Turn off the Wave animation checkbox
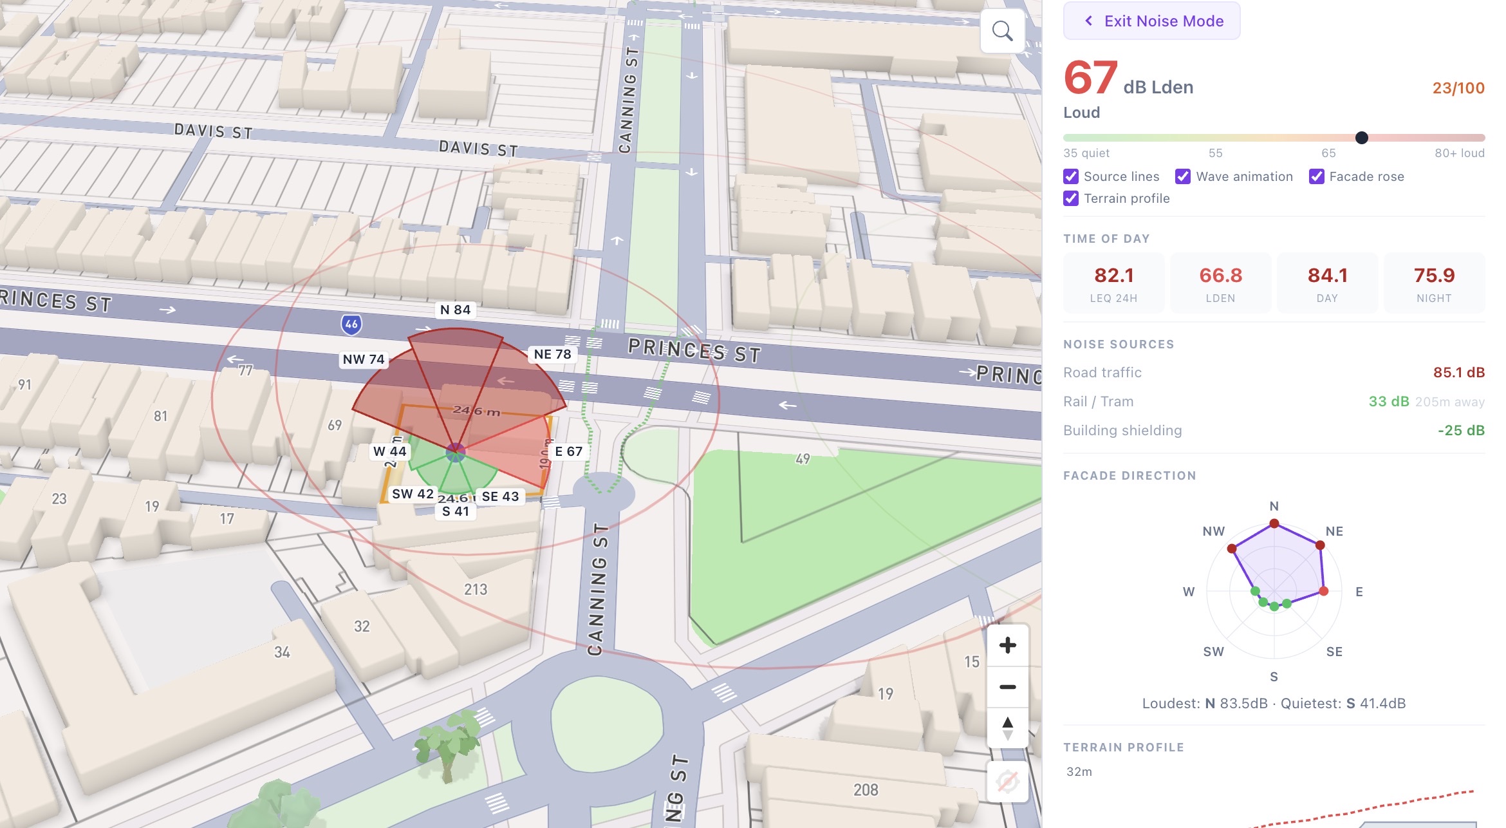Viewport: 1506px width, 828px height. tap(1183, 176)
